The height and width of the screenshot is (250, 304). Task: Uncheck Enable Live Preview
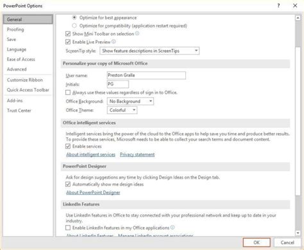click(x=68, y=42)
